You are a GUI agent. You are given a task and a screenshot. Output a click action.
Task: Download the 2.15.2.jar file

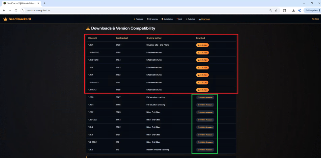[203, 75]
